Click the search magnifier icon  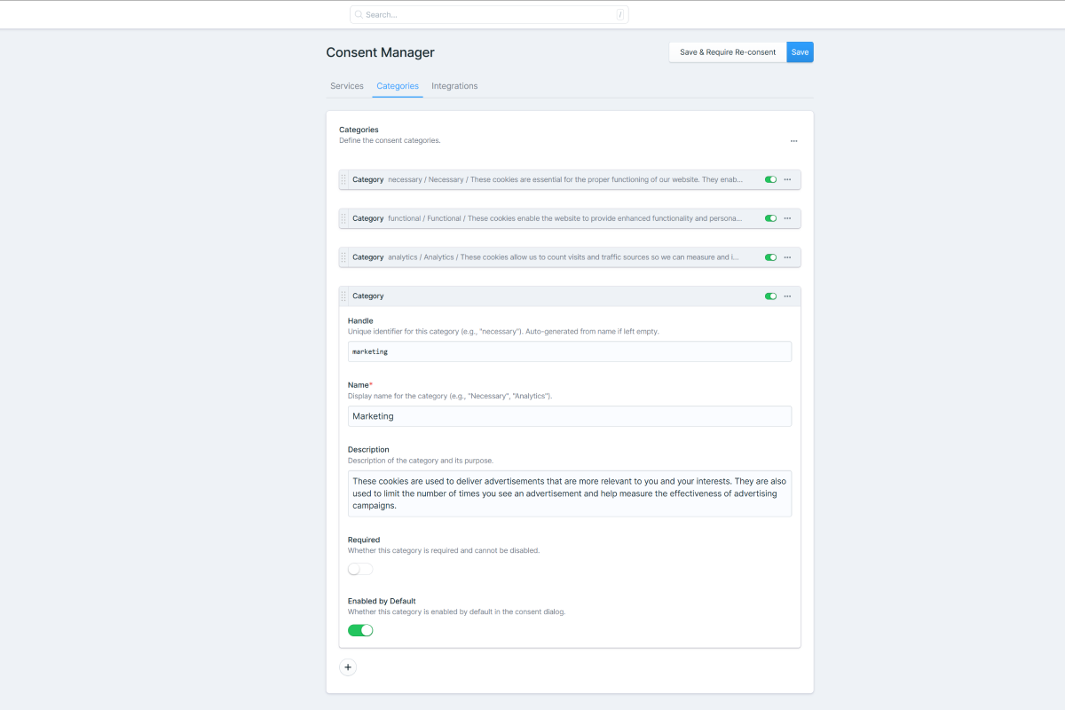[359, 14]
